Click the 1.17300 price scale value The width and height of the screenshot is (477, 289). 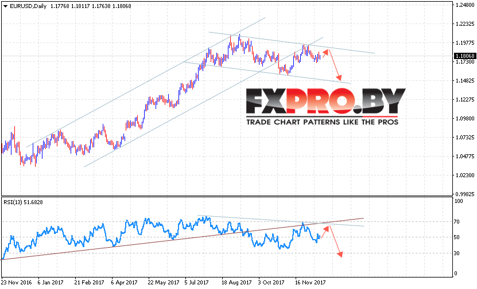[465, 62]
